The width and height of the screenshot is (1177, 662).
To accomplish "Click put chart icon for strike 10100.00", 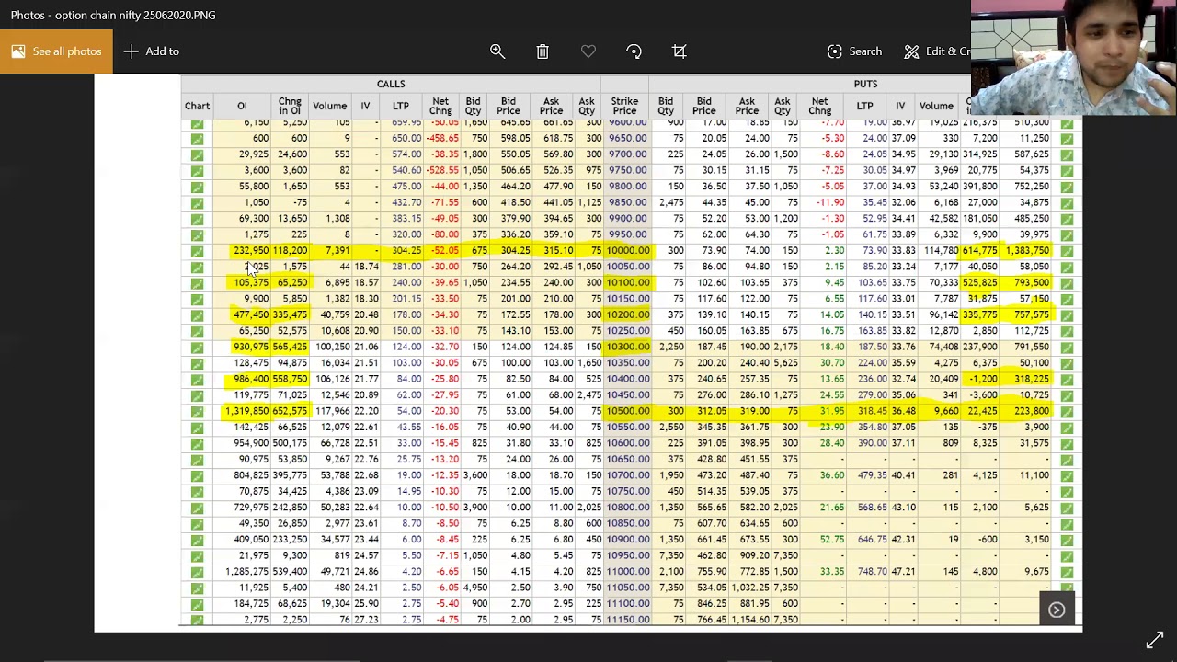I will point(1067,283).
